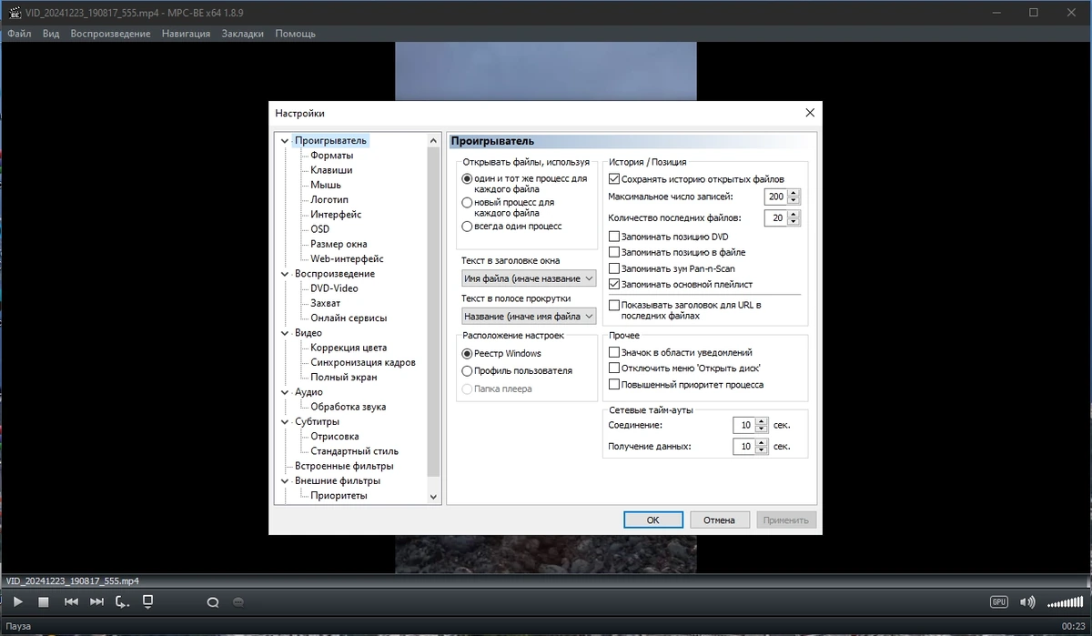Close the Настройки dialog with X
The height and width of the screenshot is (636, 1092).
click(810, 113)
